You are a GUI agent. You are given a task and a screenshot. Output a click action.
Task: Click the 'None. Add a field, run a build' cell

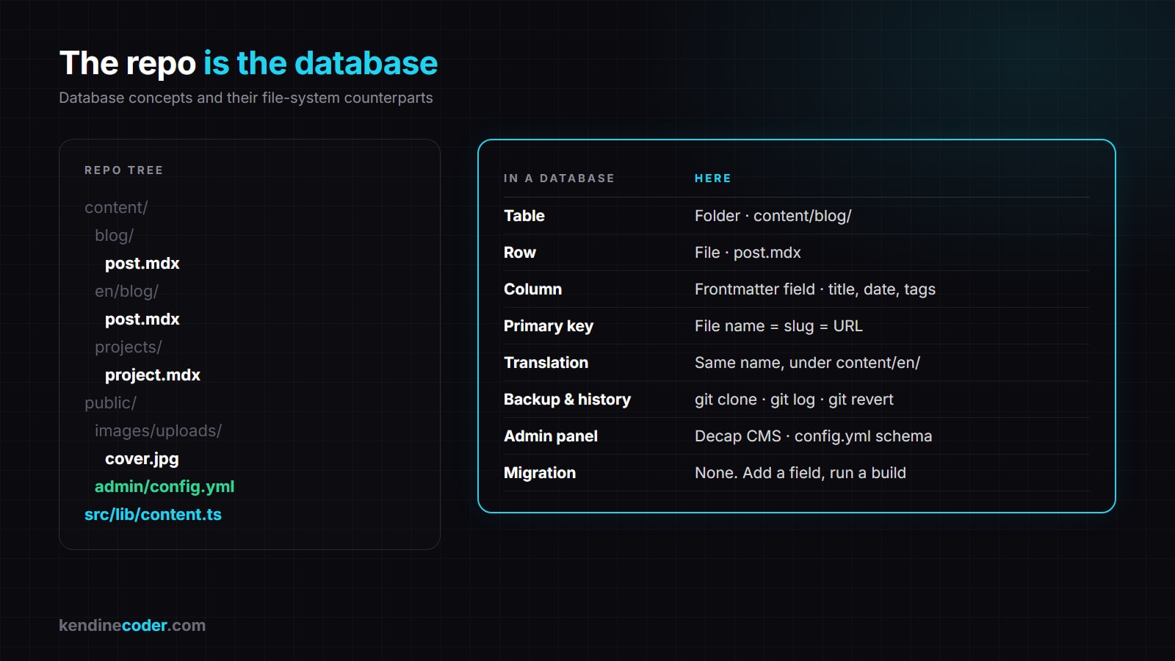800,473
